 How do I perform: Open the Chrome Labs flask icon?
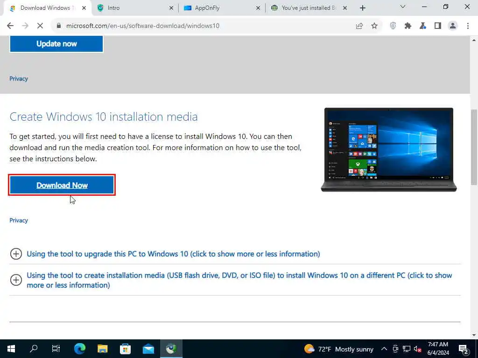click(x=423, y=26)
